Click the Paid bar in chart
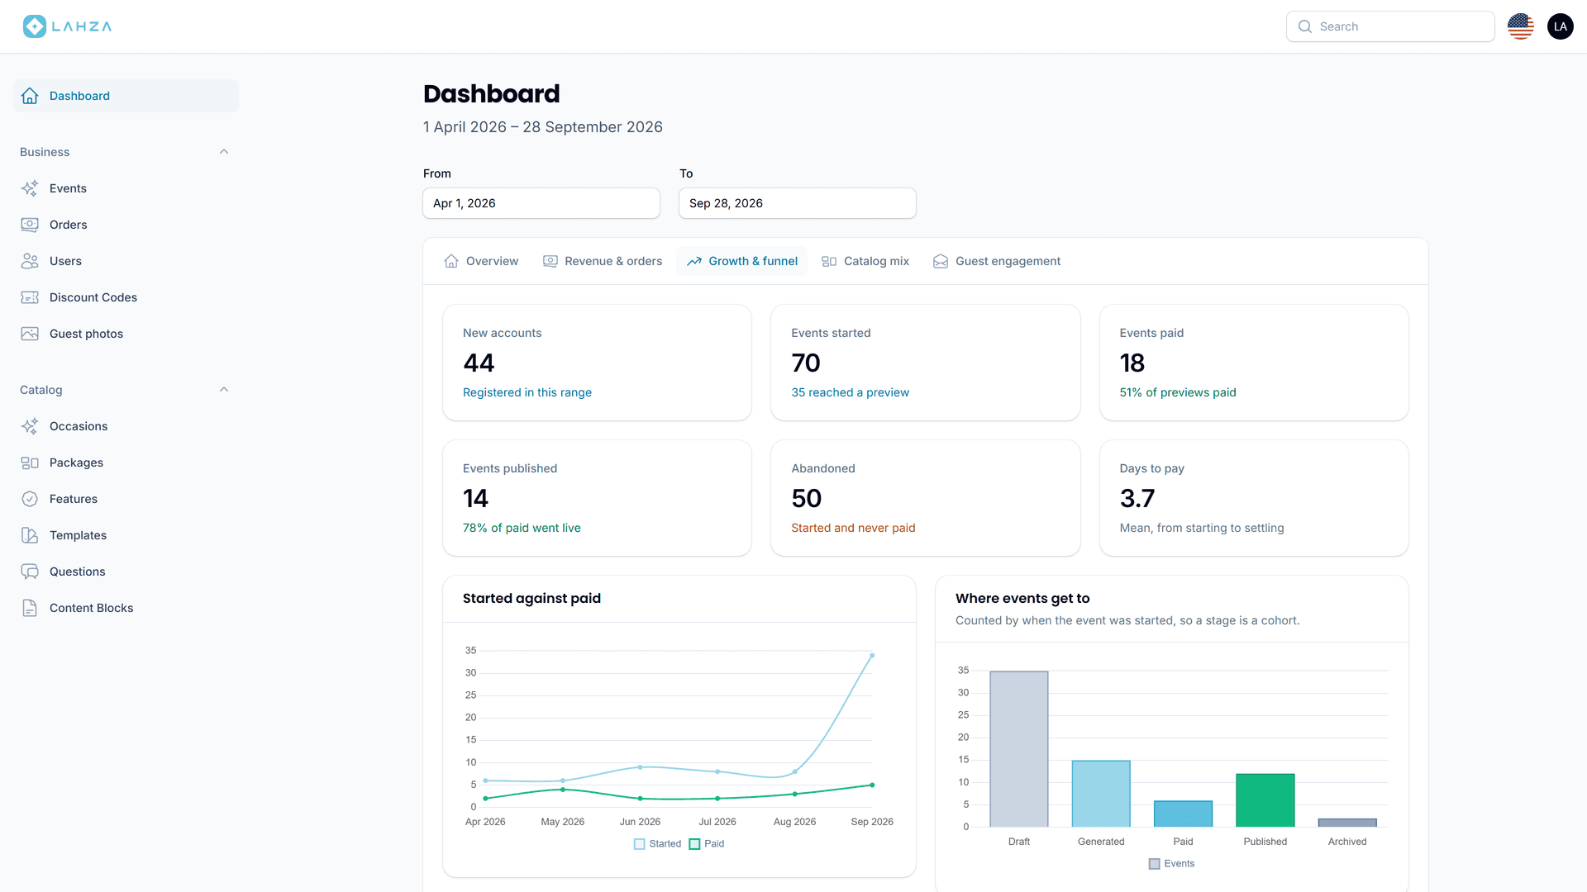Viewport: 1587px width, 892px height. (x=1183, y=814)
